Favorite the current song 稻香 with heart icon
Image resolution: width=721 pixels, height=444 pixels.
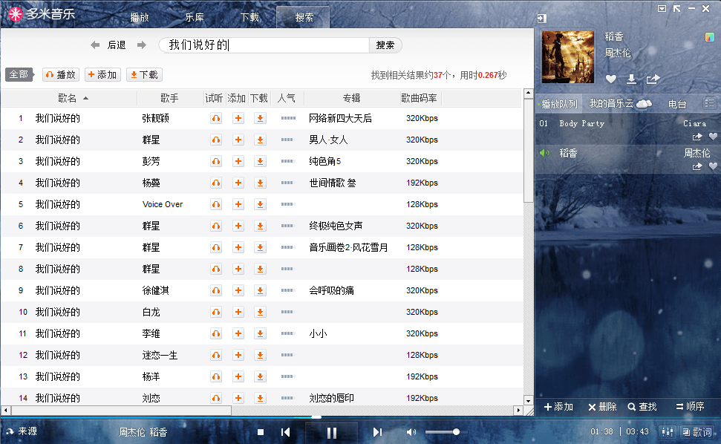click(x=611, y=79)
